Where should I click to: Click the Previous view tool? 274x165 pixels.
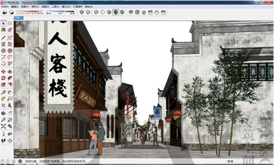pyautogui.click(x=10, y=126)
